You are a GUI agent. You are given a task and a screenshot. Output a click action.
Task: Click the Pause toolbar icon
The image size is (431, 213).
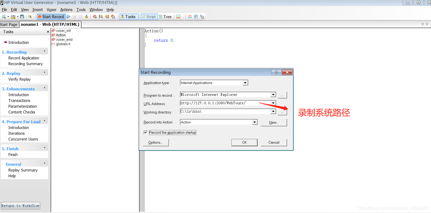pos(81,17)
